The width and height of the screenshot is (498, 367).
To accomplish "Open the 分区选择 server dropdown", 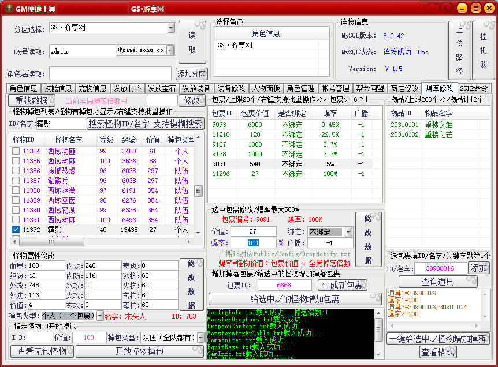I will point(171,28).
